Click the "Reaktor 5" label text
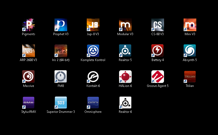This screenshot has width=218, height=135. pos(125,60)
